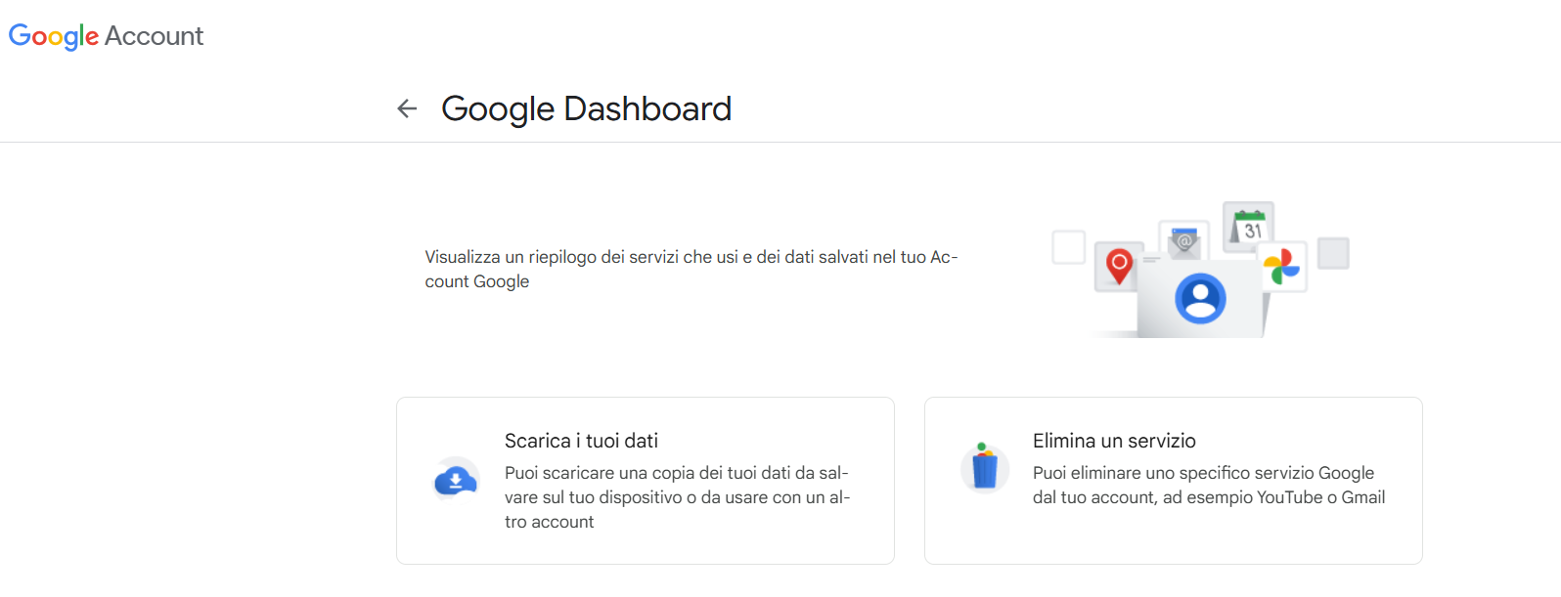1561x597 pixels.
Task: Click the Puoi eliminare uno specifico servizio text
Action: 1209,485
